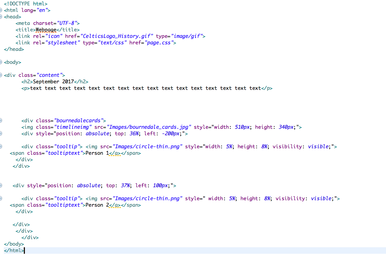The height and width of the screenshot is (257, 386).
Task: Click the fold icon beside the body tag
Action: pos(1,62)
